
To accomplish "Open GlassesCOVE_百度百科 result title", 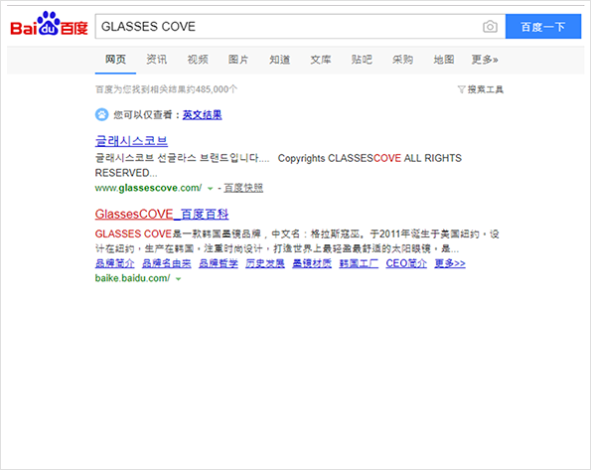I will 162,215.
